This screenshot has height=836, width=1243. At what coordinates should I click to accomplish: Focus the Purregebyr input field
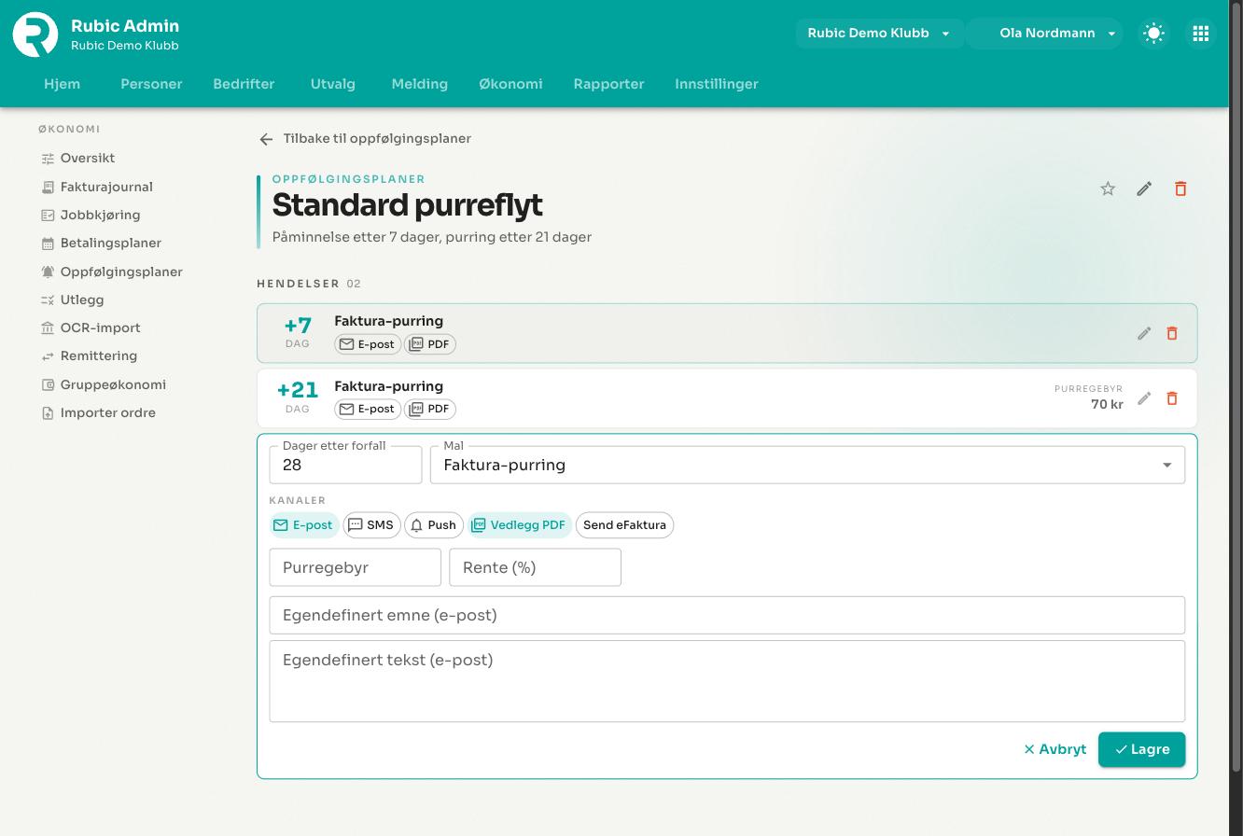click(355, 567)
